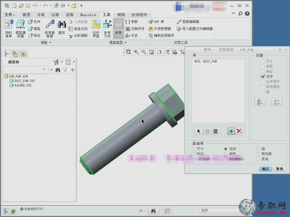290x217 pixels.
Task: Open the 文件 menu
Action: pos(10,15)
